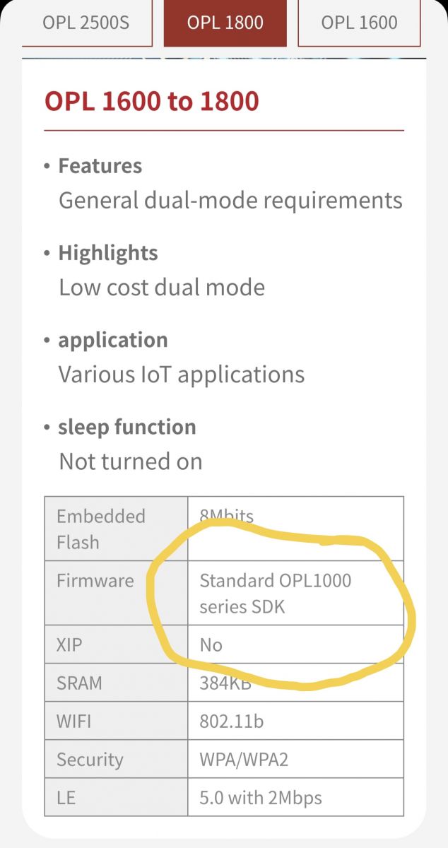Viewport: 448px width, 848px height.
Task: Switch to the OPL 2500S tab
Action: pos(86,23)
